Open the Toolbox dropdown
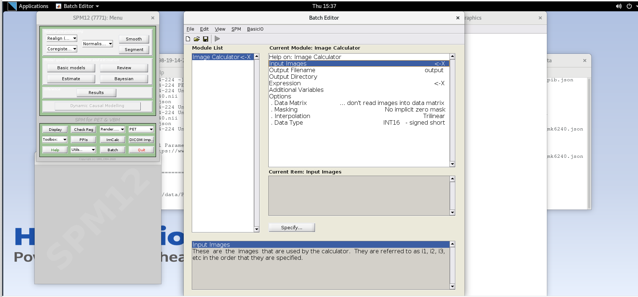This screenshot has width=638, height=297. tap(55, 140)
